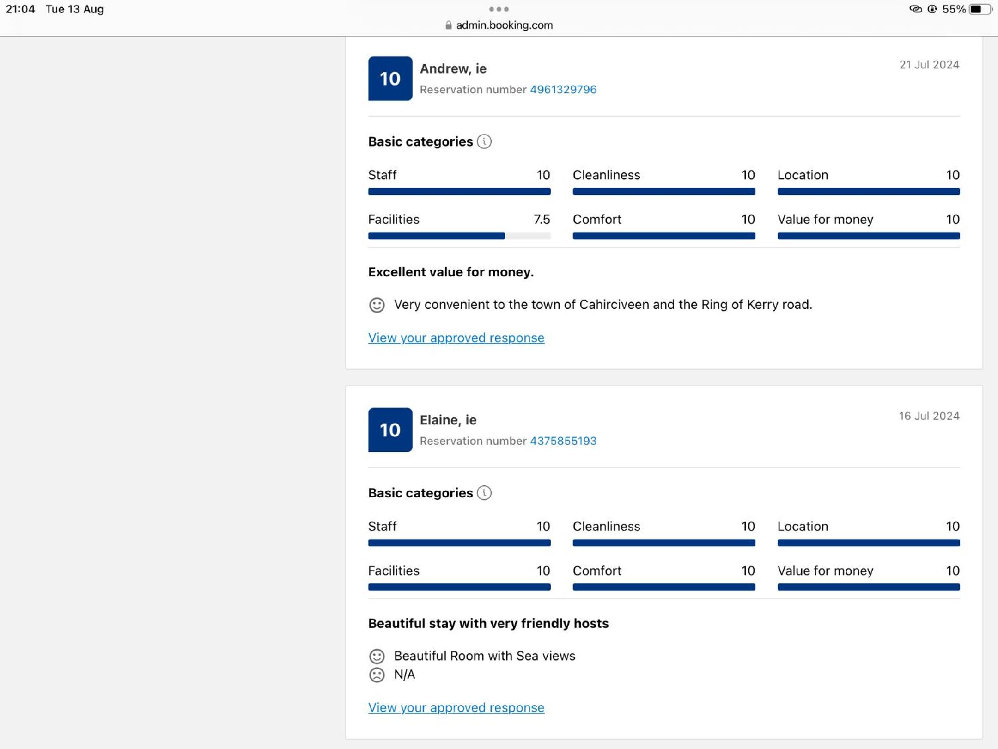Tap the admin.booking.com address field
This screenshot has height=749, width=998.
[x=504, y=25]
